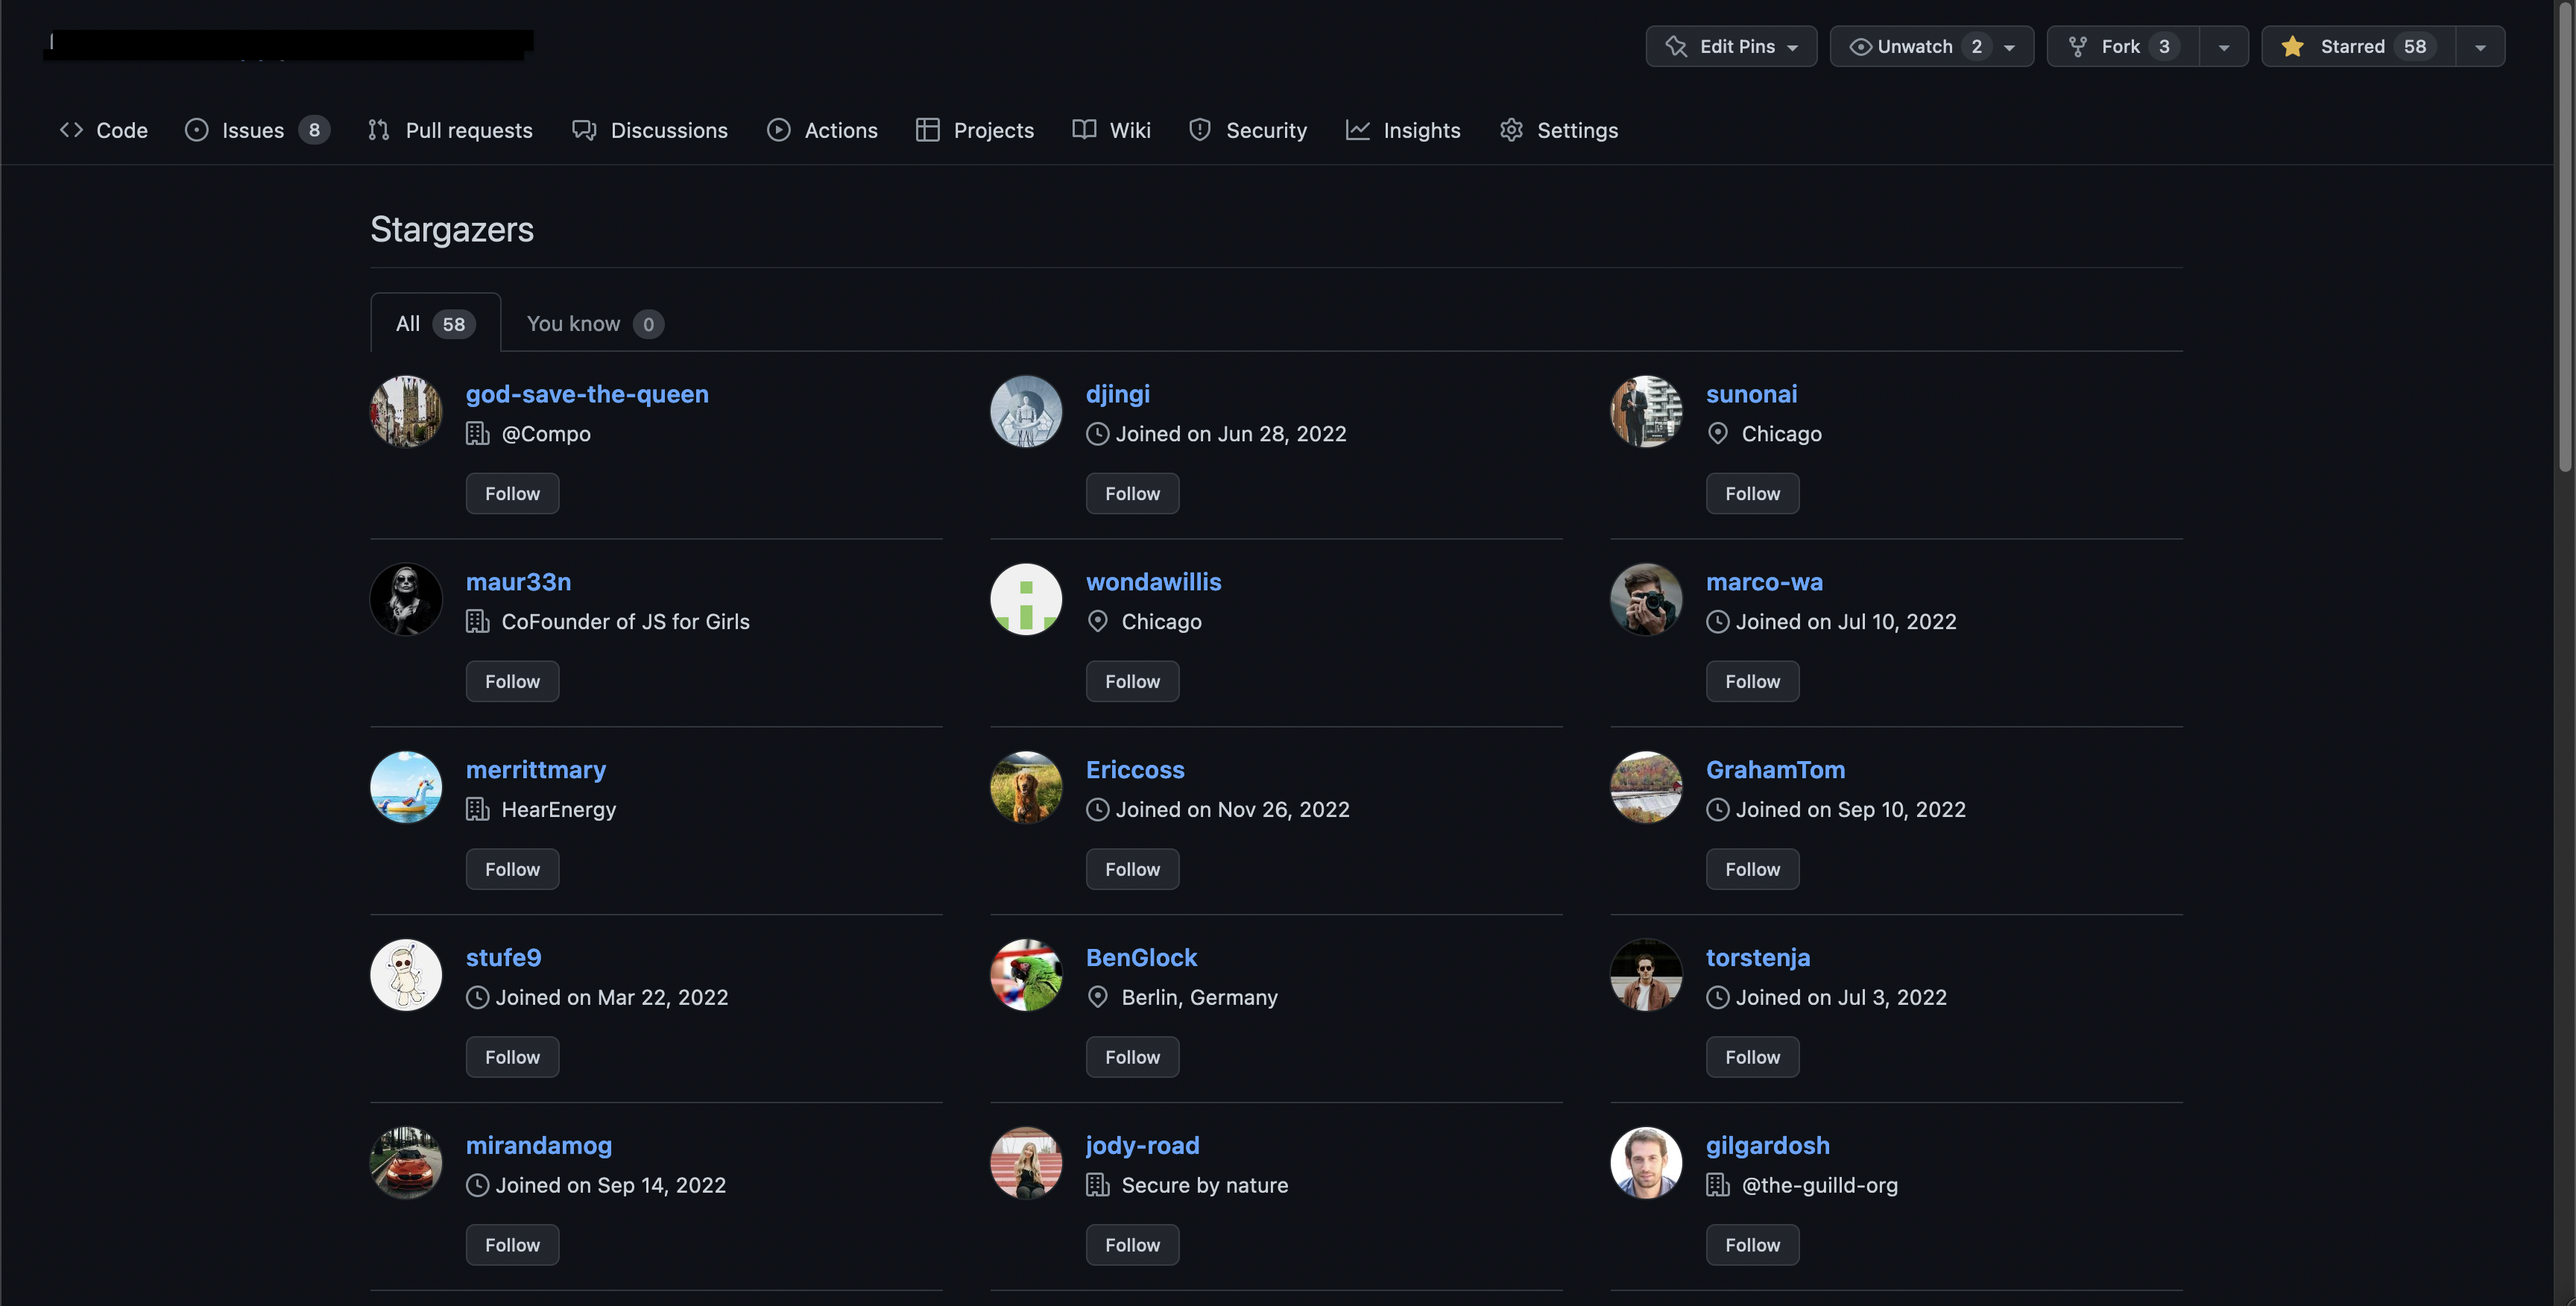2576x1306 pixels.
Task: Click Follow button for god-save-the-queen
Action: coord(511,493)
